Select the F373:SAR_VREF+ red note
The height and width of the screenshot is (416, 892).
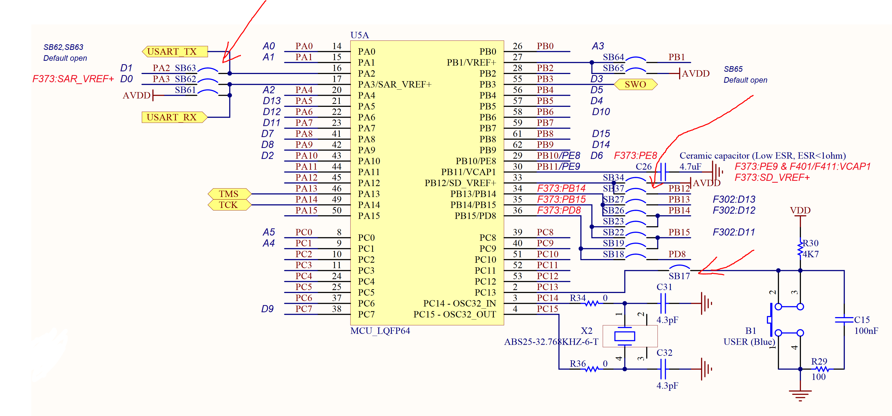[x=73, y=79]
